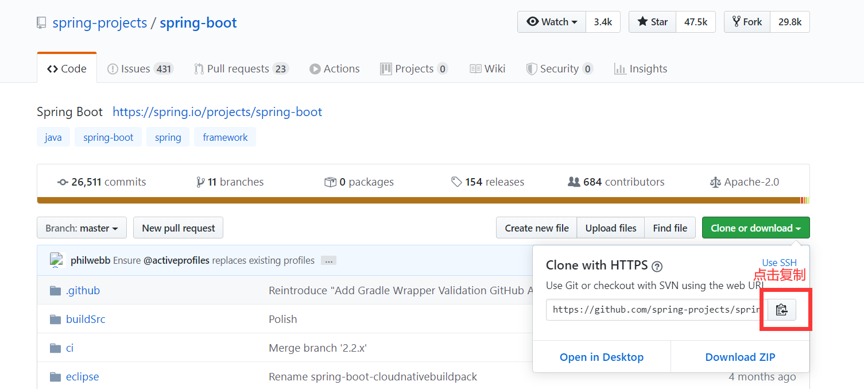Click the help question mark beside Clone with HTTPS
864x389 pixels.
click(657, 266)
